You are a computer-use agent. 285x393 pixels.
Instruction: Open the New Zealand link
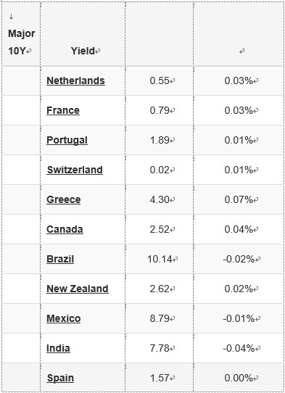[78, 289]
